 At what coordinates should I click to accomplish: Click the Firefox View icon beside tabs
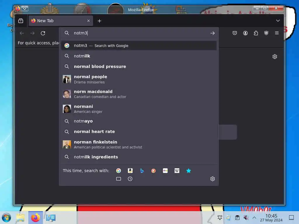tap(21, 21)
